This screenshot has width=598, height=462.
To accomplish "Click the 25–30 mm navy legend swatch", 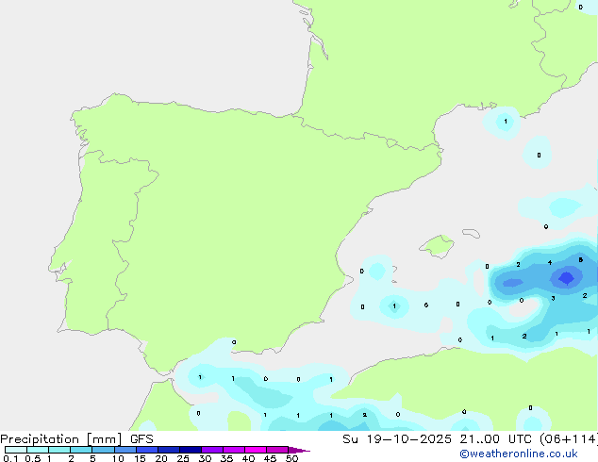I will [x=191, y=450].
